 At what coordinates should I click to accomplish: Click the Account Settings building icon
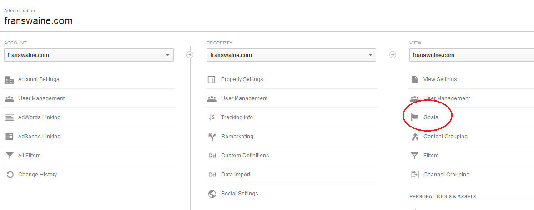[x=9, y=80]
